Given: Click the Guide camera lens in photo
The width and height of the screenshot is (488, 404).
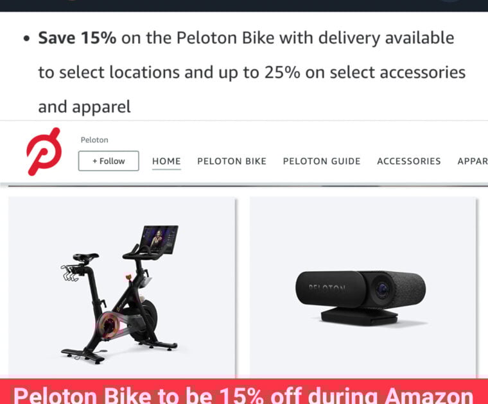Looking at the screenshot, I should (382, 290).
